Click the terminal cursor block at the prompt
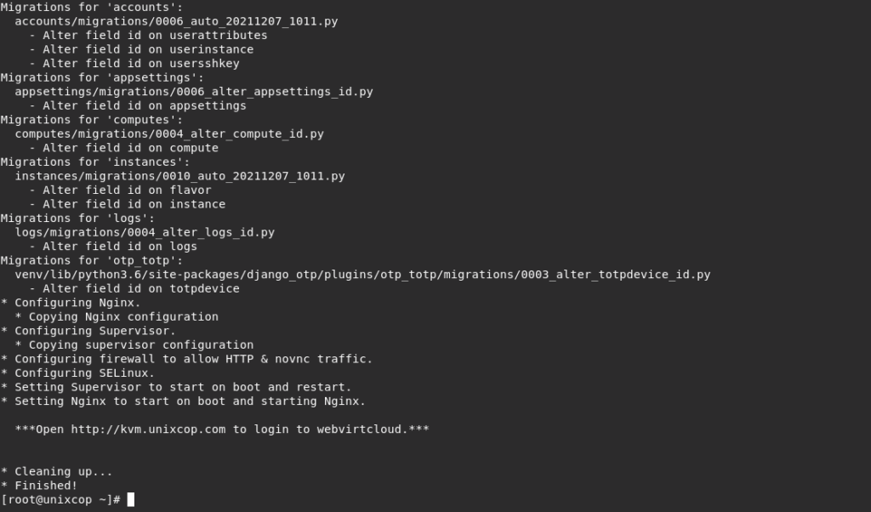871x512 pixels. pos(130,499)
